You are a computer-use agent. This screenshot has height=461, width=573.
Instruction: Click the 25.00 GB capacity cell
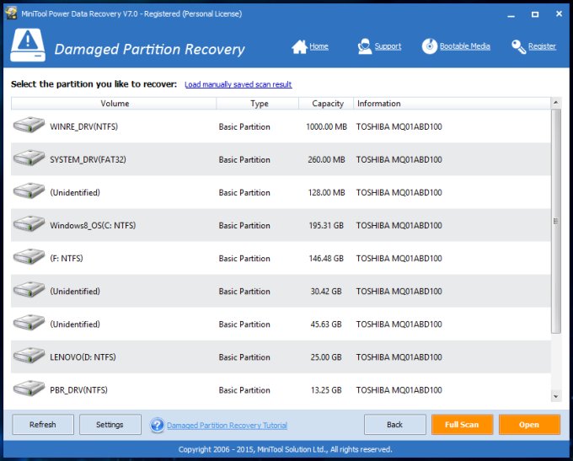click(326, 357)
